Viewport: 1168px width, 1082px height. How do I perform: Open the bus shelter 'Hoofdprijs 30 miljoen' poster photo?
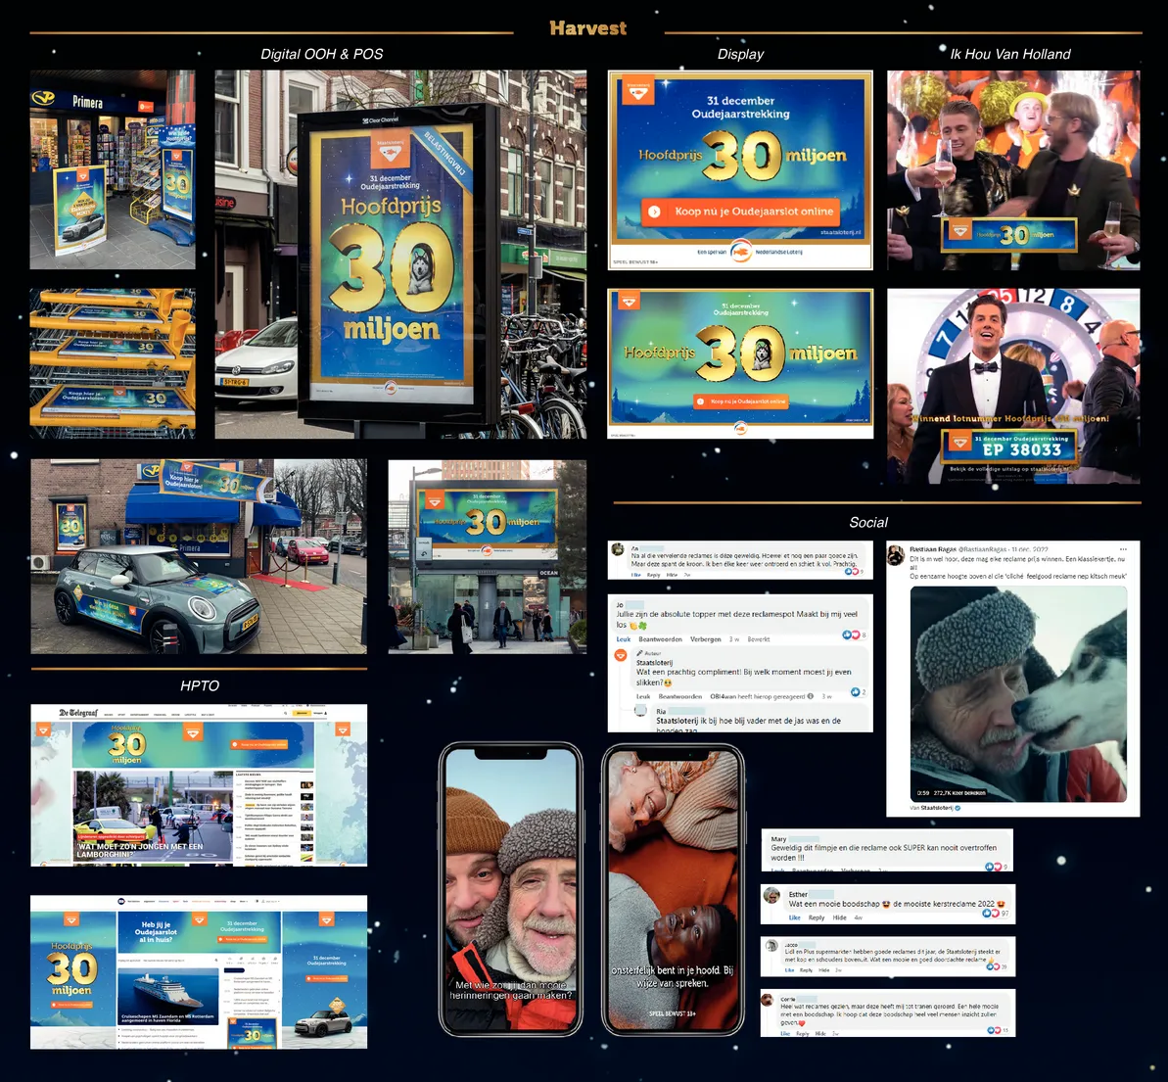click(400, 255)
